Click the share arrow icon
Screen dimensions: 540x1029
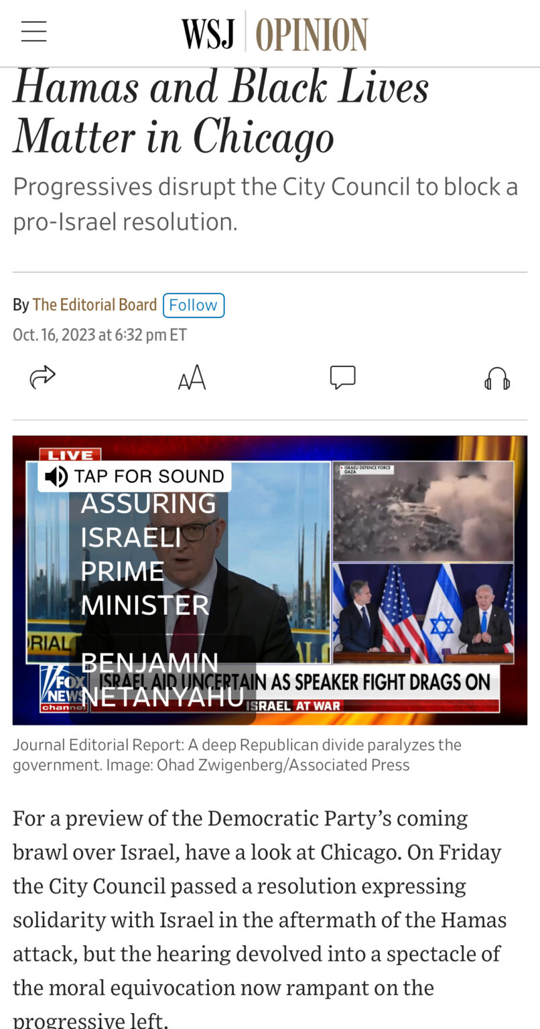42,378
